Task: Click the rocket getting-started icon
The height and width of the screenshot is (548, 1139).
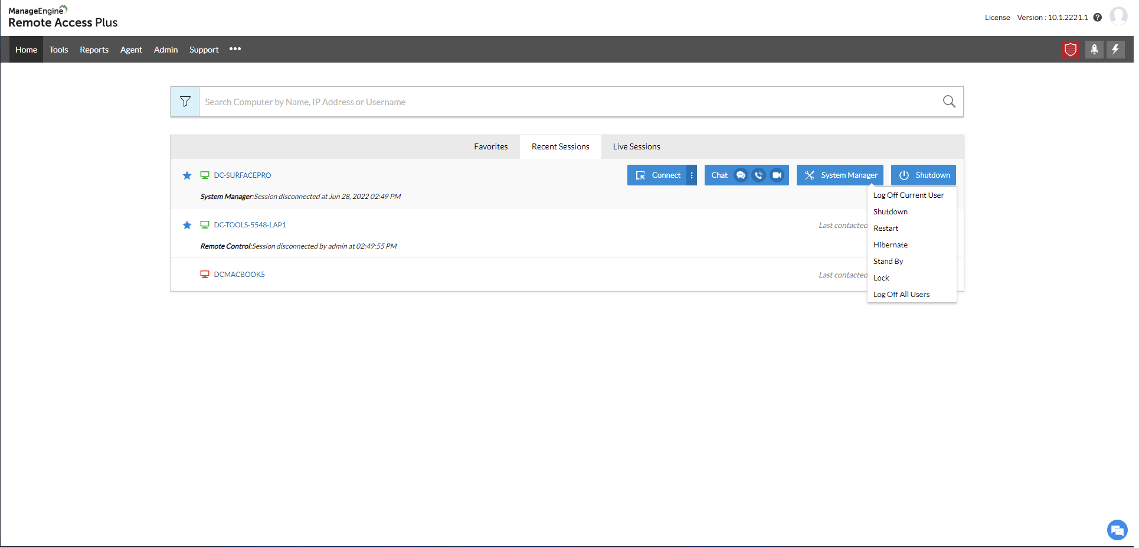Action: [x=1094, y=50]
